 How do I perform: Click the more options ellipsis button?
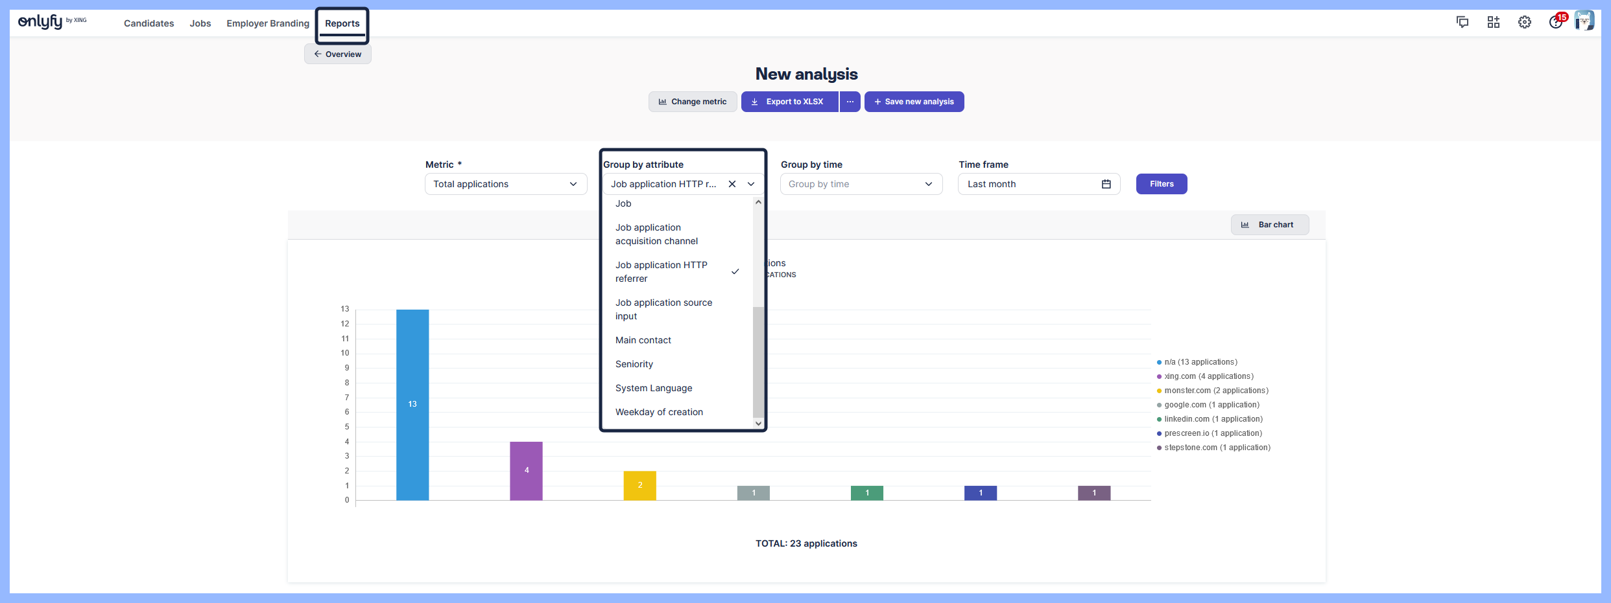coord(850,102)
